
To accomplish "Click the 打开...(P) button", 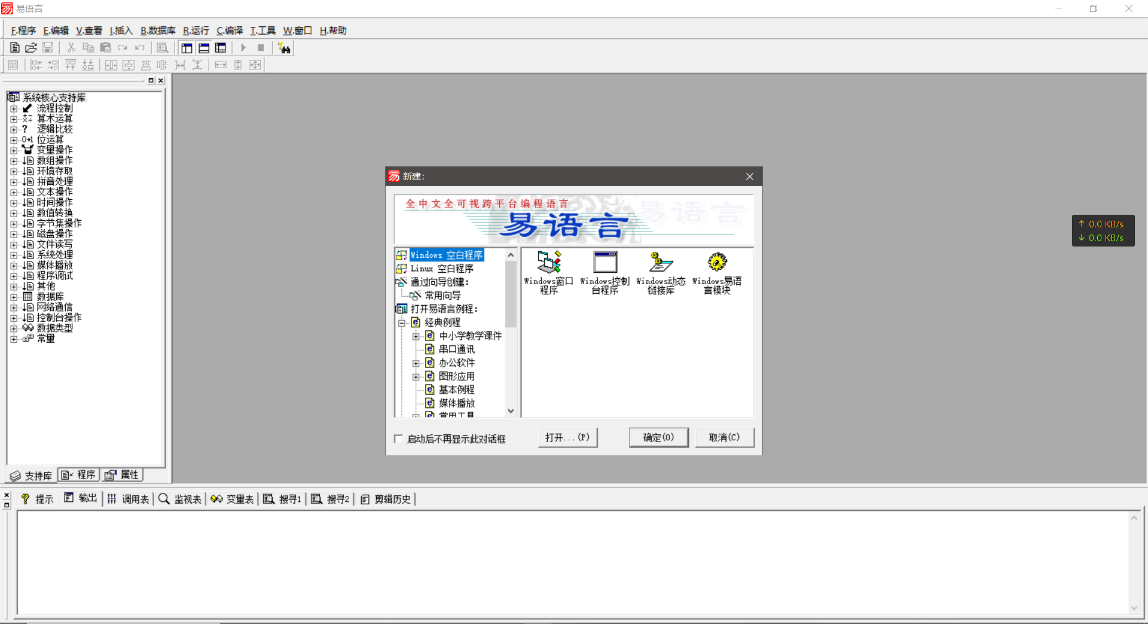I will pos(567,437).
